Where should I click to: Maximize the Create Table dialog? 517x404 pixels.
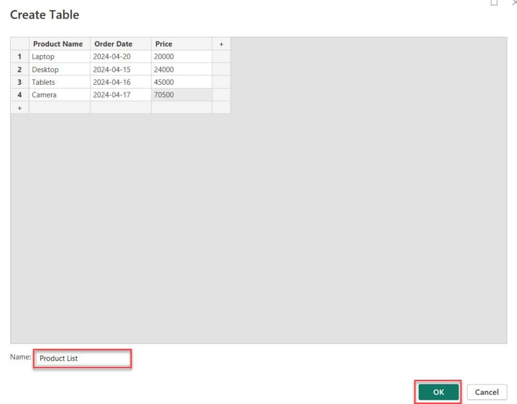(x=494, y=3)
